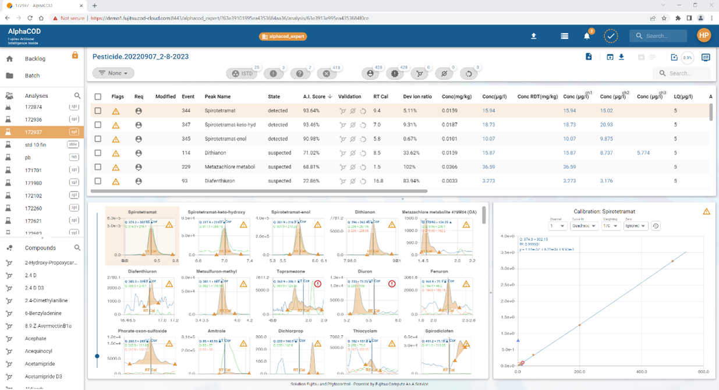The width and height of the screenshot is (719, 390).
Task: Go to Batch in the sidebar
Action: coord(33,76)
